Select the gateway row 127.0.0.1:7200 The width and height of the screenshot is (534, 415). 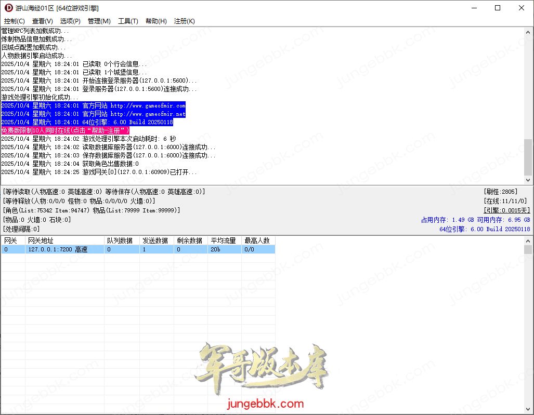58,249
